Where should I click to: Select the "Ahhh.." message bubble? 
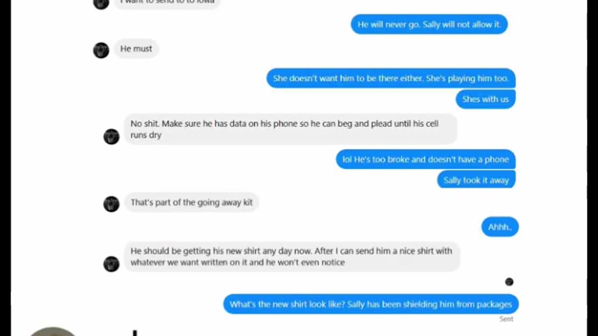coord(500,227)
